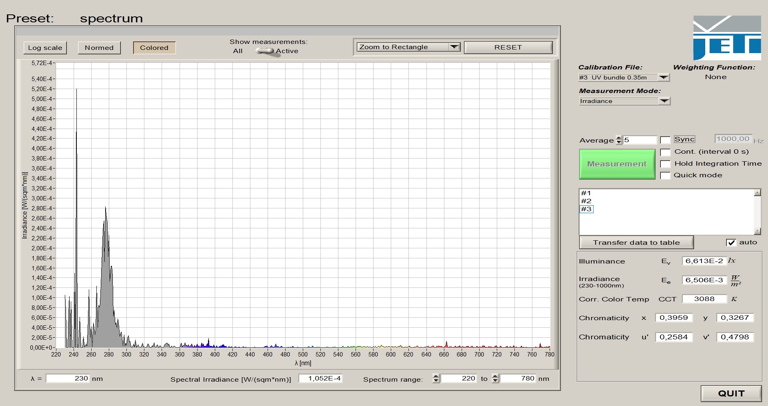This screenshot has height=406, width=768.
Task: Select measurement #1 in the list
Action: point(586,193)
